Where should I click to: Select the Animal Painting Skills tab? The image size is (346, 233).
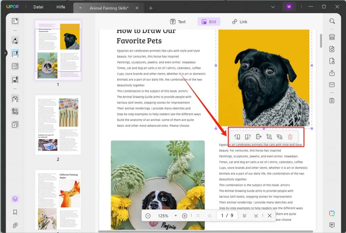[108, 7]
